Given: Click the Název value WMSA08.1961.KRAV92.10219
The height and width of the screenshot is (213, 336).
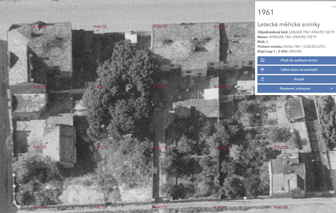Looking at the screenshot, I should tap(292, 37).
